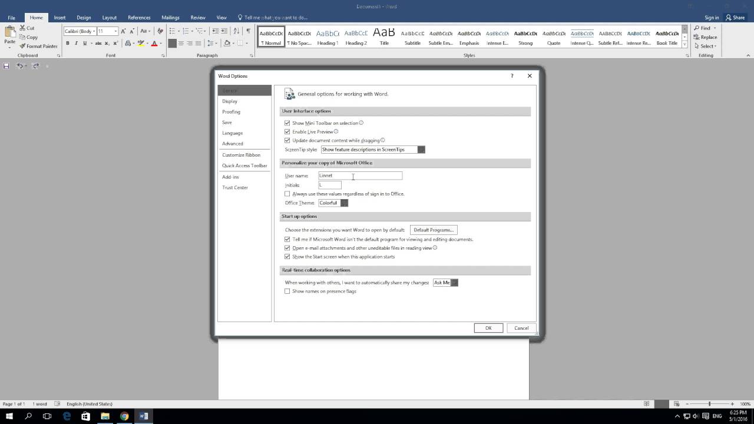Screen dimensions: 754x424
Task: Click the Redo icon in Quick Access Toolbar
Action: click(x=36, y=66)
